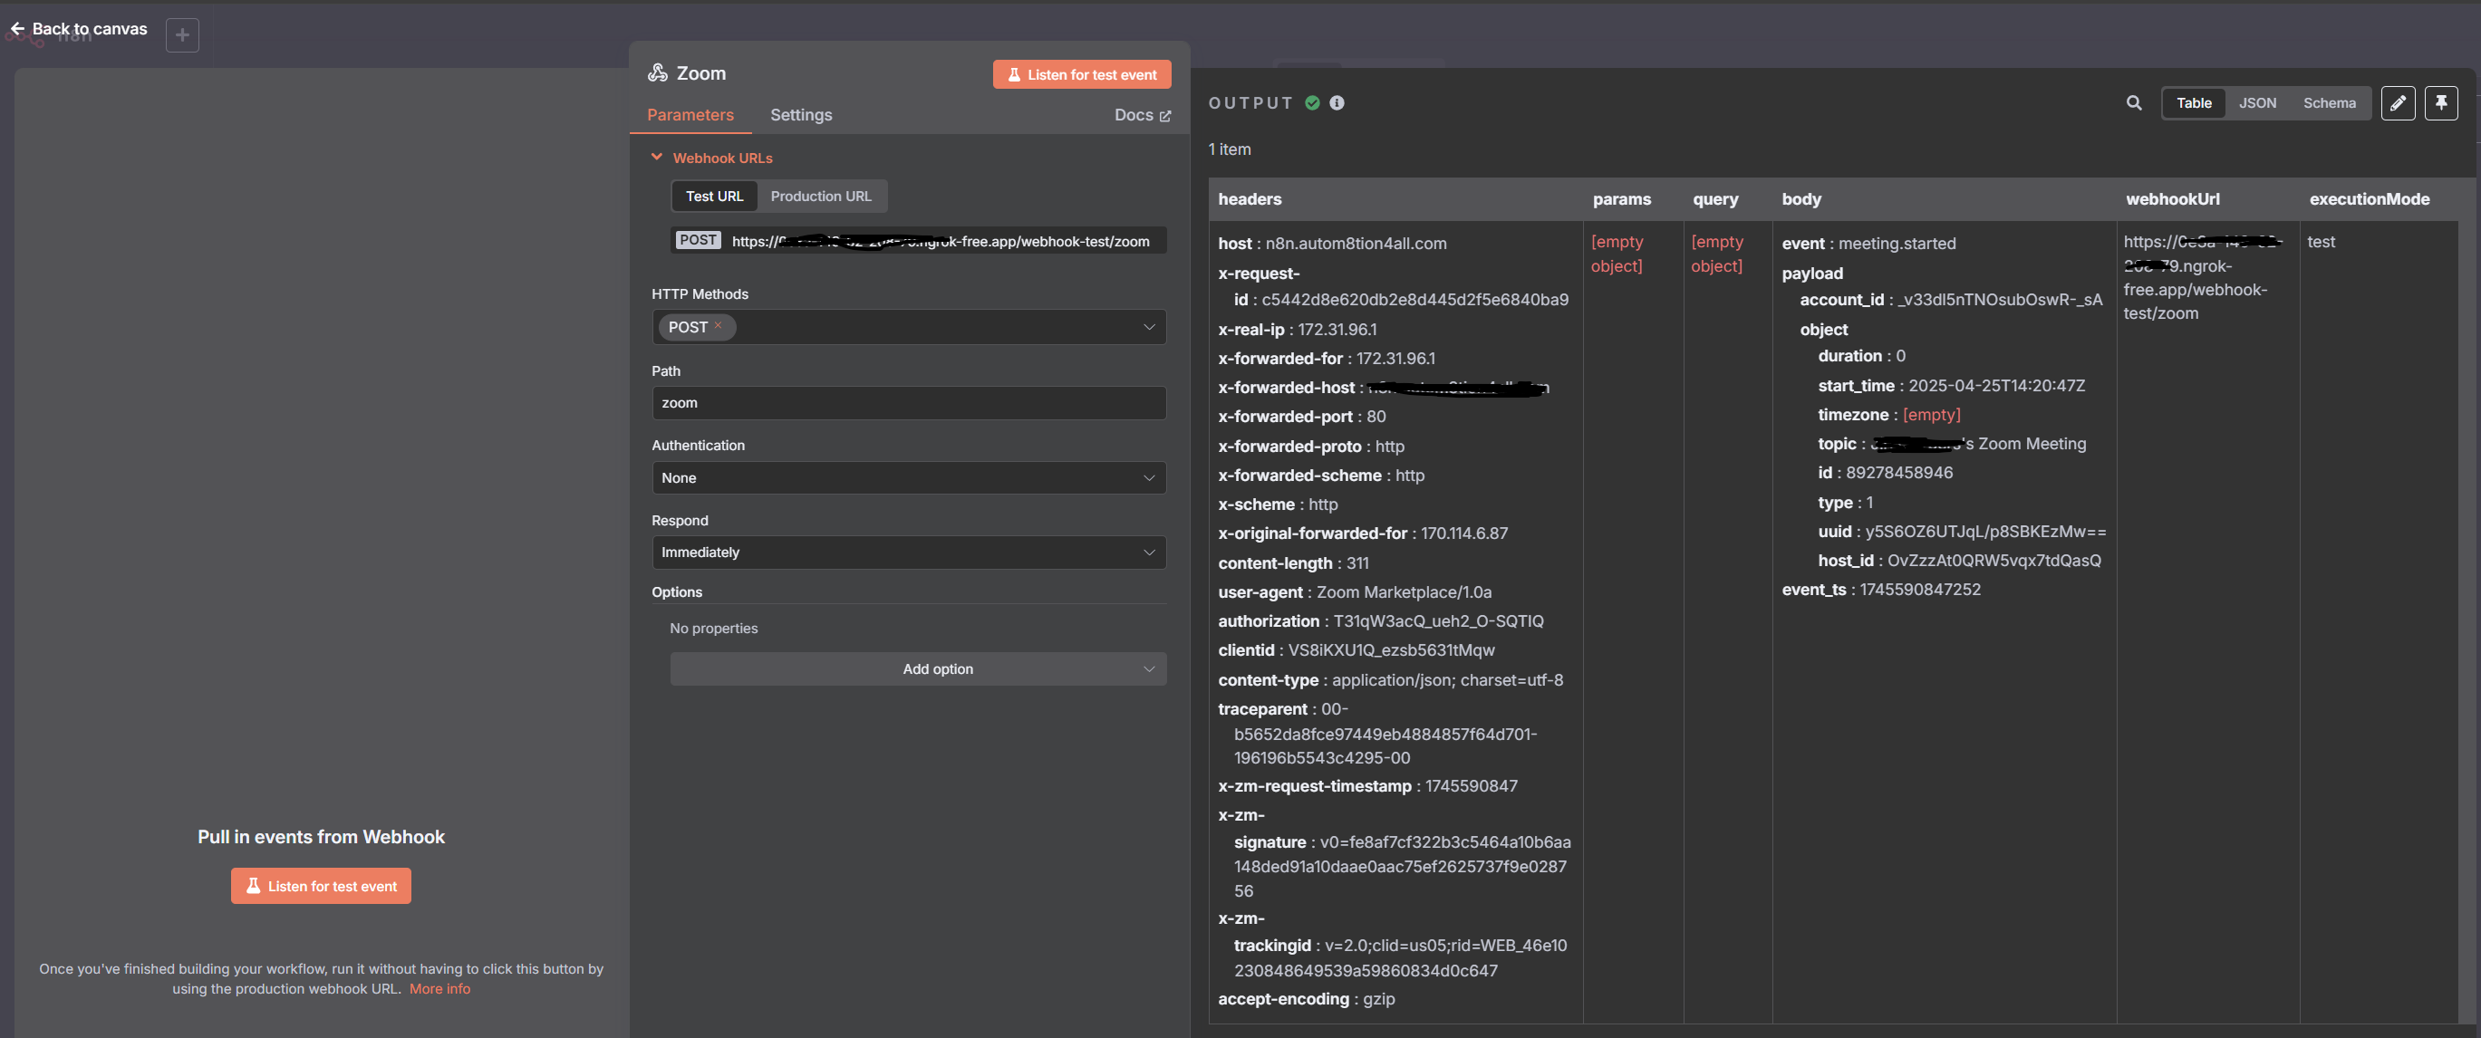Select the Production URL option
This screenshot has height=1038, width=2481.
coord(821,196)
